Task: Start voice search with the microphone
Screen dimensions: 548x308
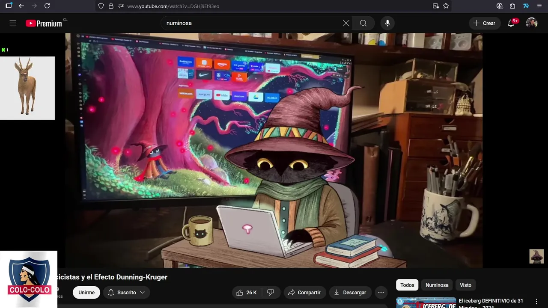Action: [x=387, y=23]
